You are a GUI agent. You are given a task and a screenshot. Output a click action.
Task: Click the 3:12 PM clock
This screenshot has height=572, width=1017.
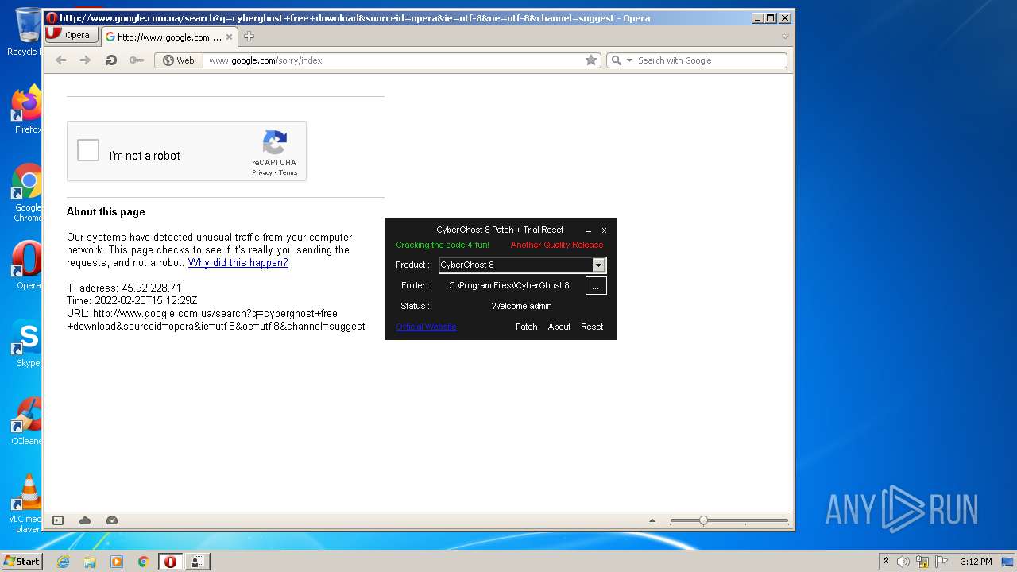976,562
